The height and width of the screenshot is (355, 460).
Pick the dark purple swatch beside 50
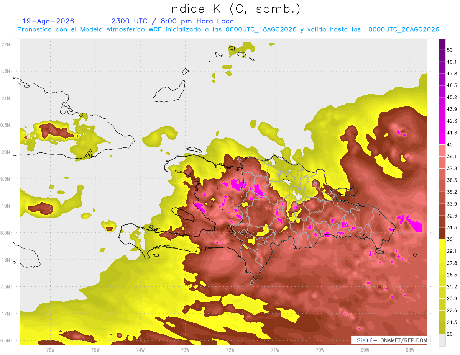(x=442, y=44)
